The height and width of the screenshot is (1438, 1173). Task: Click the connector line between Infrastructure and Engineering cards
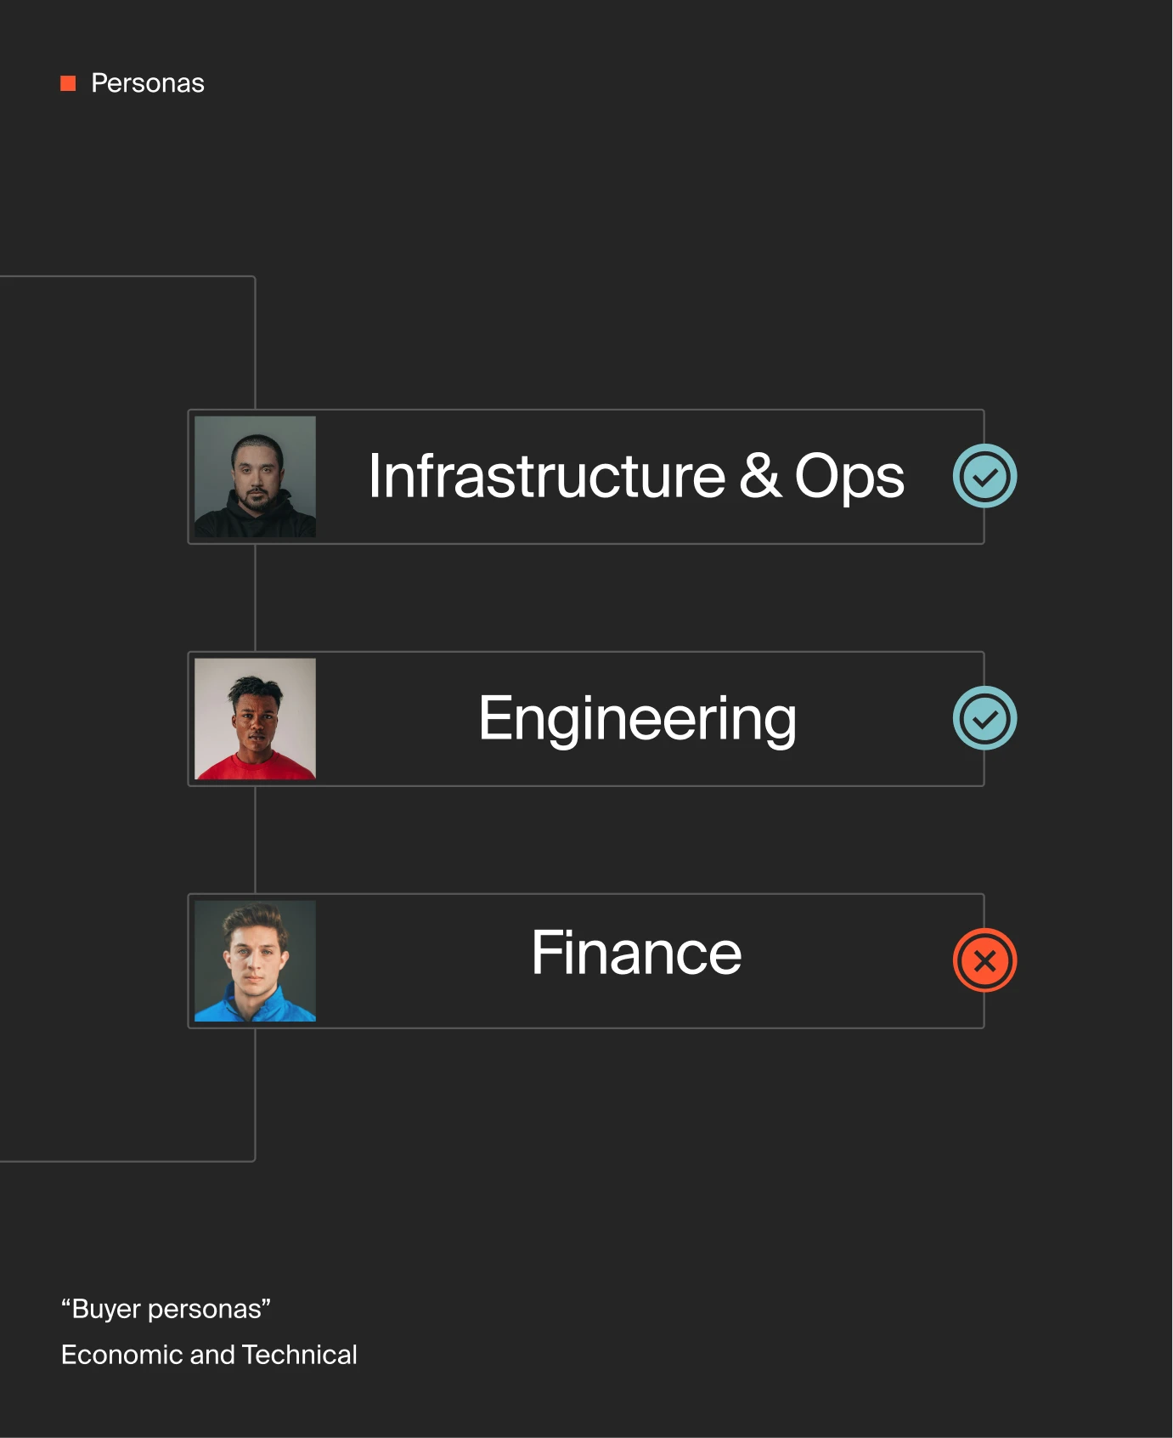256,597
